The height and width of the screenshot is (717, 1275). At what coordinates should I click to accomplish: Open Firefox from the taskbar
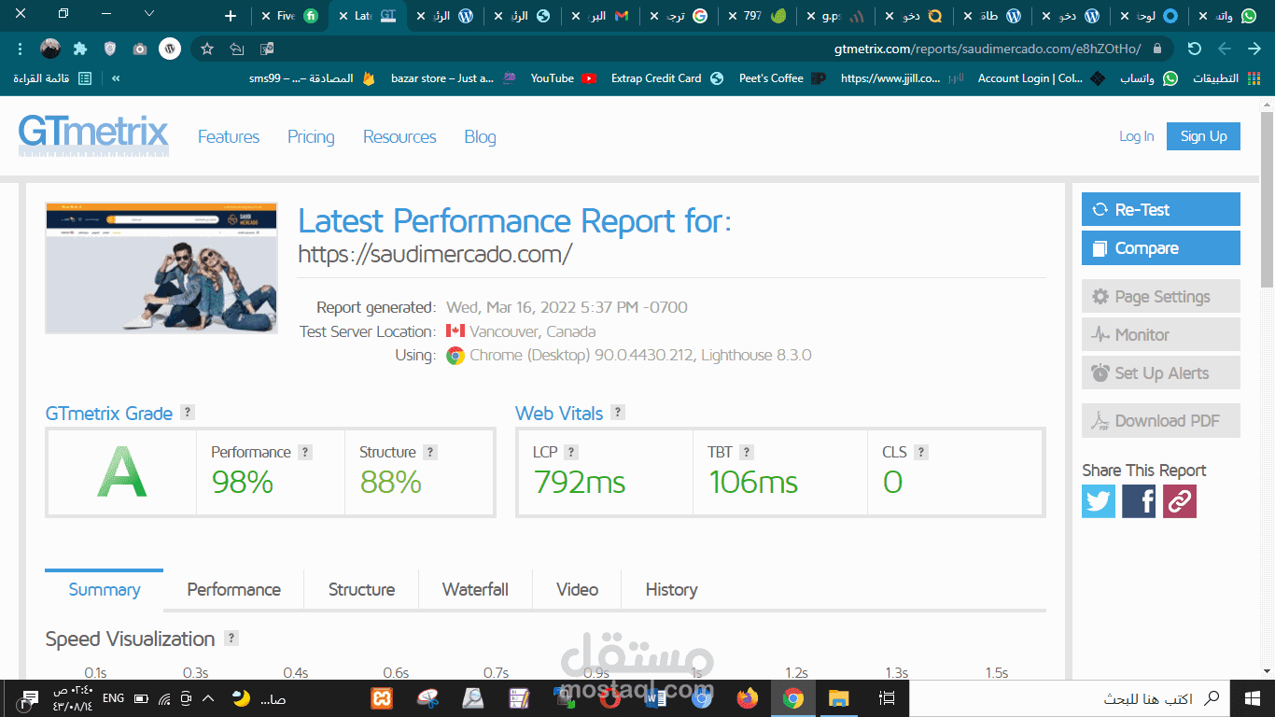point(747,698)
